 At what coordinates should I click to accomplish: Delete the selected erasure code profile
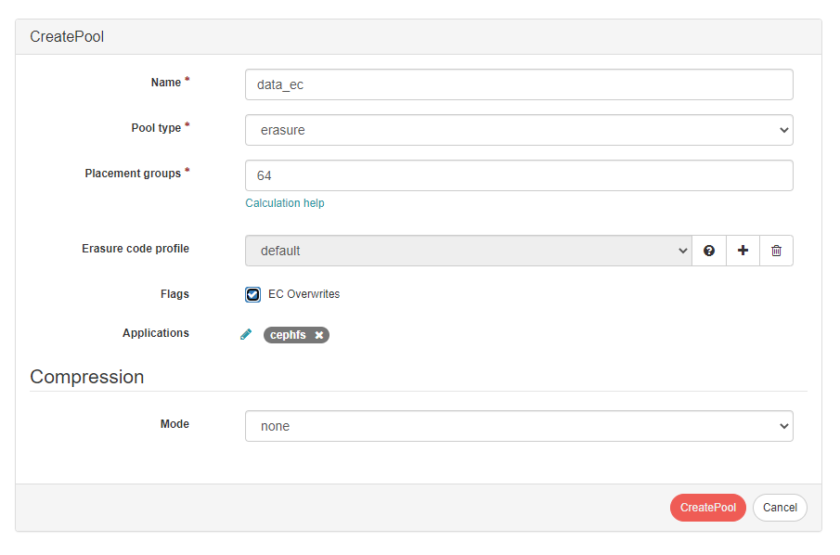(x=776, y=251)
